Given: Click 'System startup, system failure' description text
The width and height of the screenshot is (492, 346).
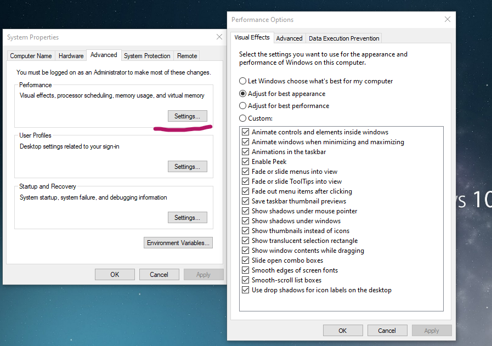Looking at the screenshot, I should [93, 197].
